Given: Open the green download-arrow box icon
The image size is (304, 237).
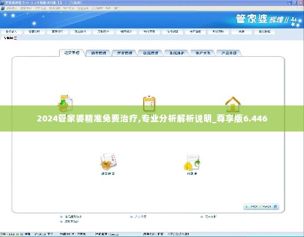Looking at the screenshot, I should (65, 103).
